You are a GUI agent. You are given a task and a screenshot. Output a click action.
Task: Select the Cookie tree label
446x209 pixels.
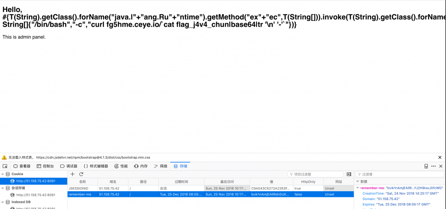point(17,174)
